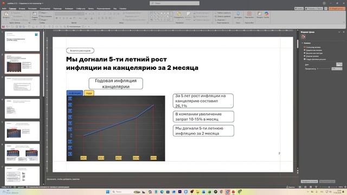
Task: Click the Quick Styles icon in the ribbon
Action: click(188, 14)
